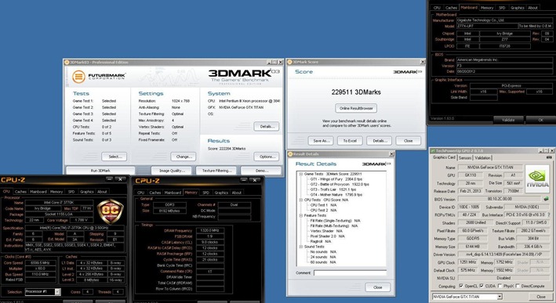
Task: Collapse the Game Tests tree node
Action: point(300,174)
